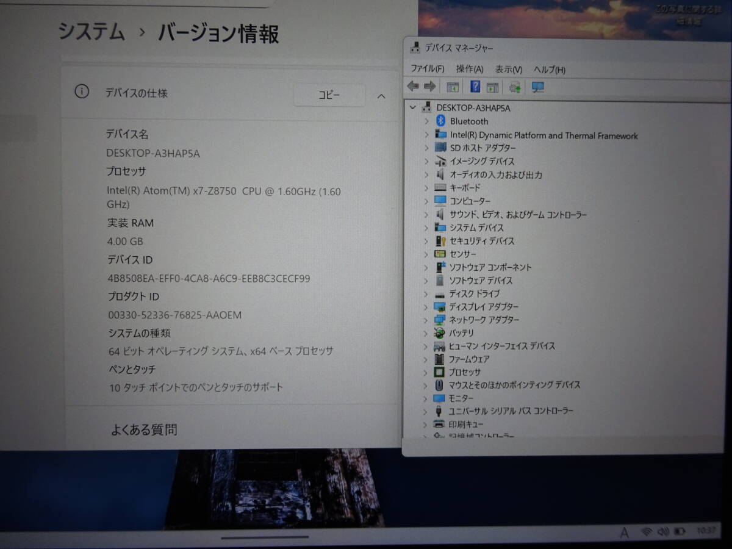Click the セキュリティ デバイス key icon
The image size is (732, 549).
(x=440, y=241)
